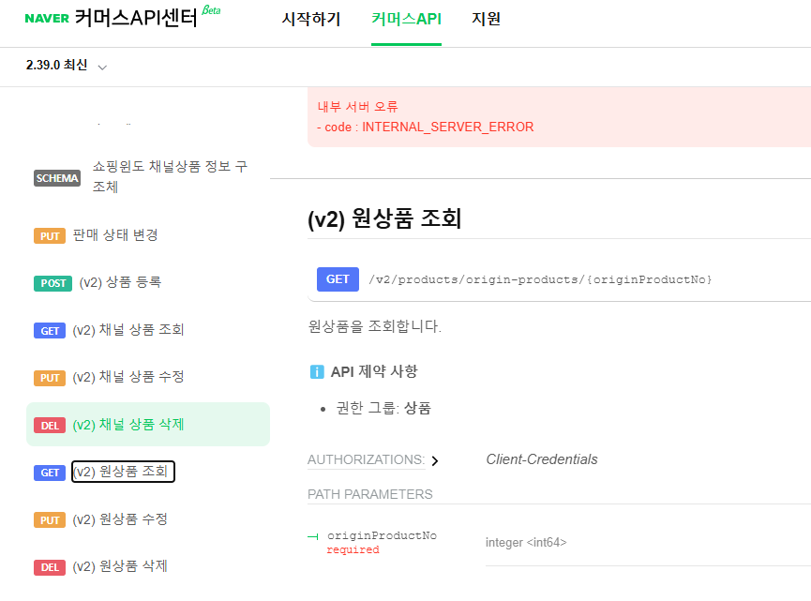Image resolution: width=811 pixels, height=601 pixels.
Task: Click the SCHEMA badge for 쇼핑윈도 채널상품 정보 구조체
Action: pos(56,178)
